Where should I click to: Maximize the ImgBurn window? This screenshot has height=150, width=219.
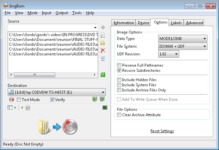click(x=200, y=6)
